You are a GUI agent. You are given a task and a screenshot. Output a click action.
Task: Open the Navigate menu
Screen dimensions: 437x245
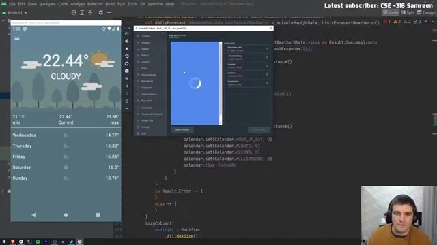pos(47,4)
